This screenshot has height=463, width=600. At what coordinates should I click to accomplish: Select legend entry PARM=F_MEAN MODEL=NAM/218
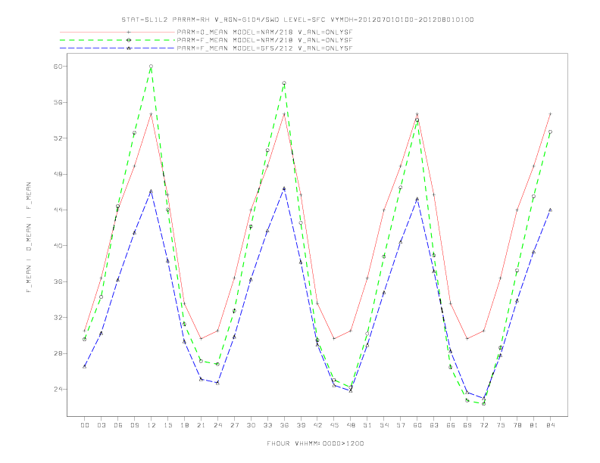[x=264, y=40]
